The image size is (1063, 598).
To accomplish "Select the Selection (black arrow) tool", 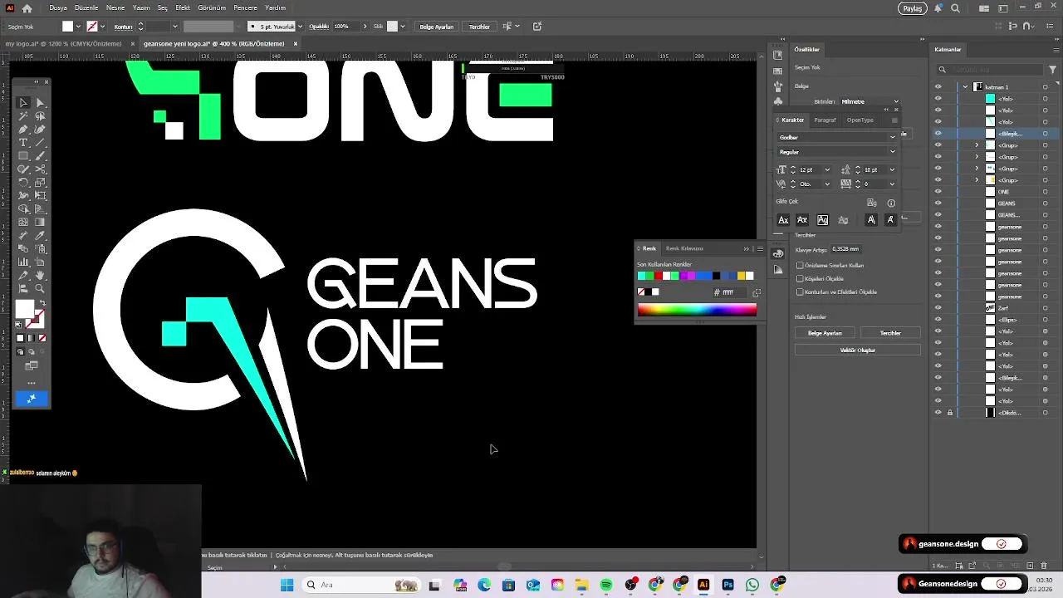I will (23, 103).
